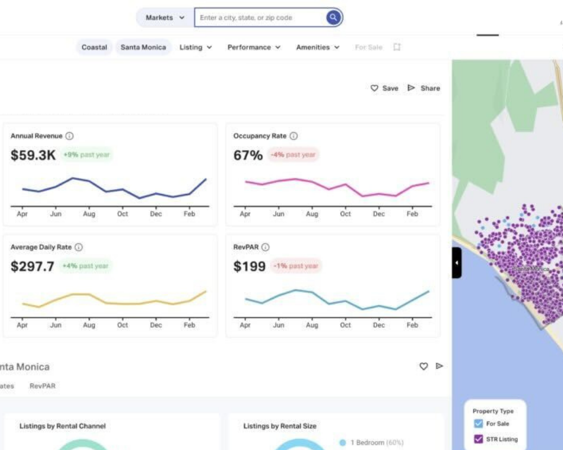Select the Coastal filter chip
This screenshot has width=563, height=450.
(x=94, y=47)
